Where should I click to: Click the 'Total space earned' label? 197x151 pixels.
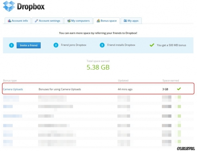(98, 61)
